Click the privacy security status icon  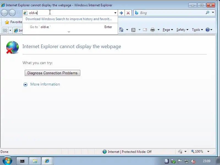click(x=180, y=152)
